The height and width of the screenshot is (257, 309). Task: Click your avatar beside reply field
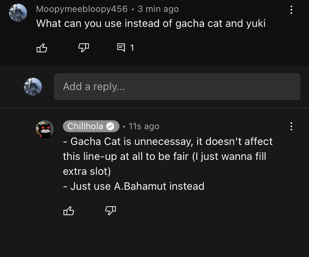click(33, 87)
